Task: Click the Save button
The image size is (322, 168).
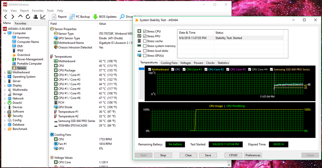Action: [208, 155]
